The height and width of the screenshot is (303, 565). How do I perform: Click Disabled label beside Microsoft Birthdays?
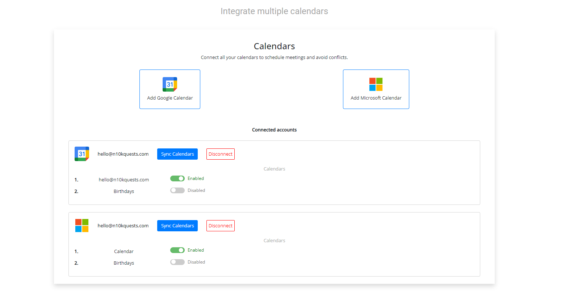click(x=196, y=262)
